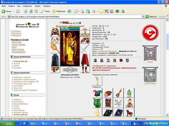Screen dimensions: 169x126
Task: Click the Santa teddy bear gift icon
Action: 129,103
